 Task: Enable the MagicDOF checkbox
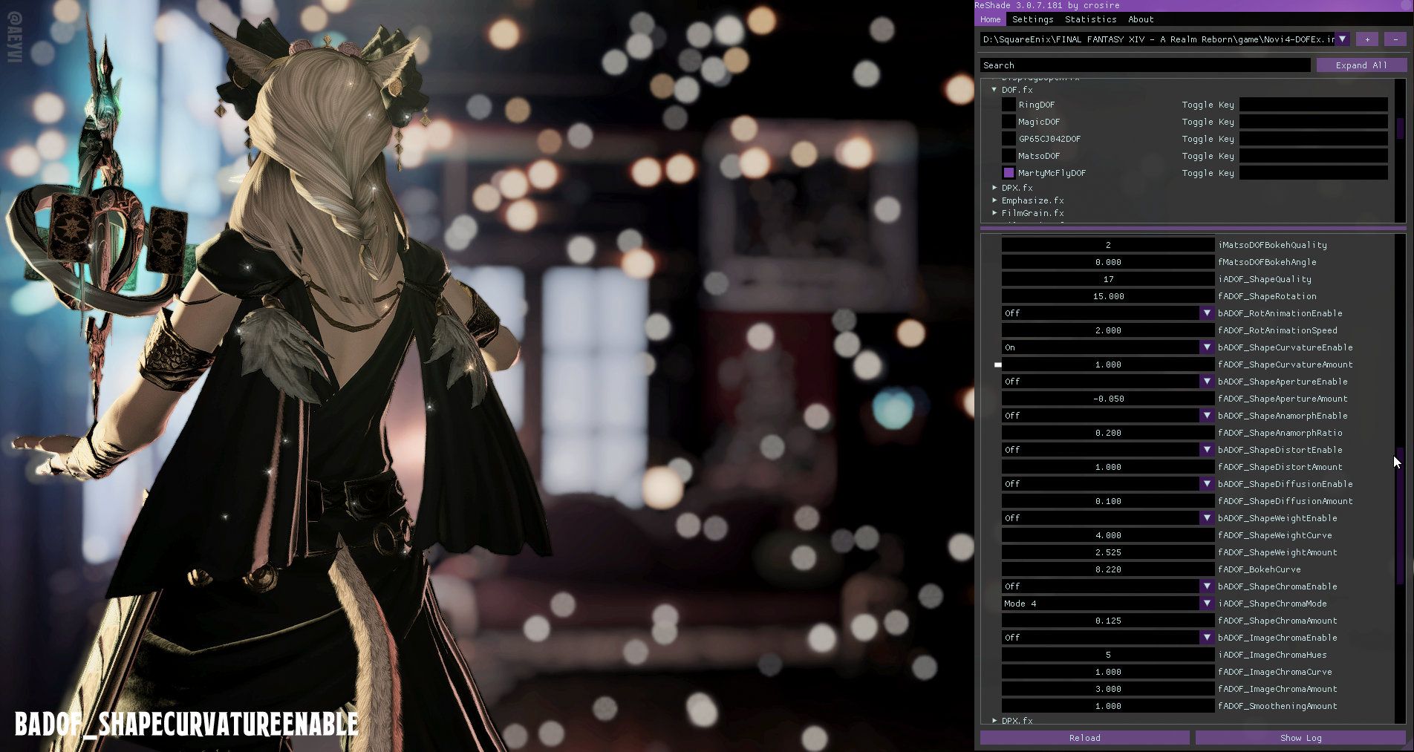coord(1009,122)
